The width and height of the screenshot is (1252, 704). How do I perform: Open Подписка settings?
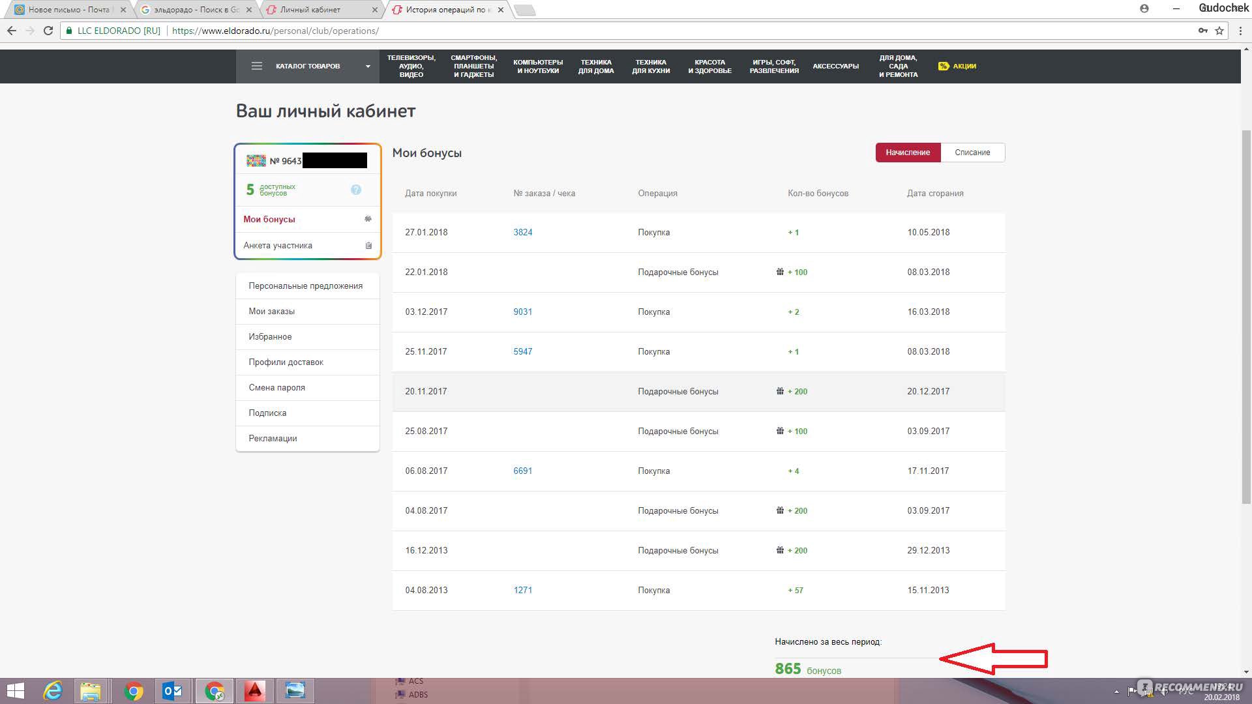pyautogui.click(x=308, y=413)
